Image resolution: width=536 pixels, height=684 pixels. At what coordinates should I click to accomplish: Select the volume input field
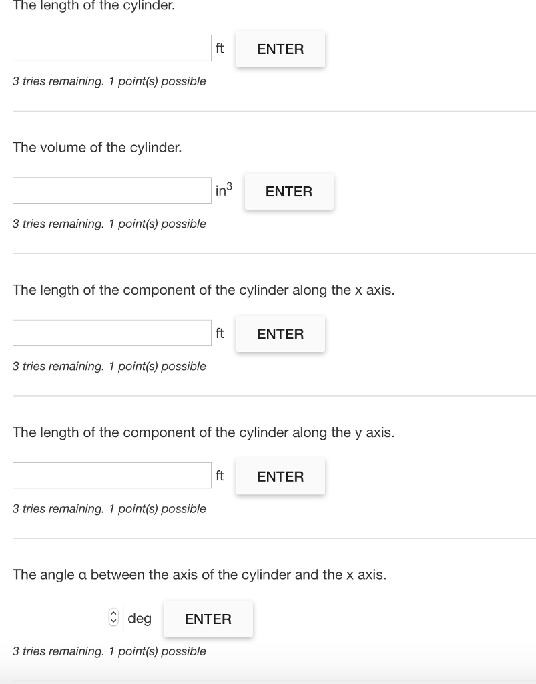pos(111,190)
